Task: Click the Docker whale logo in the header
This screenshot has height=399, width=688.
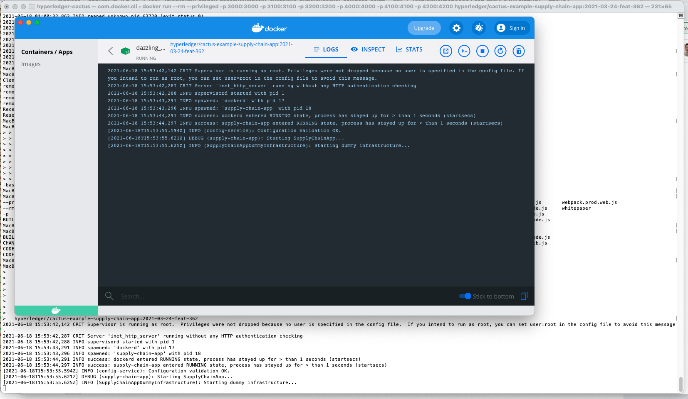Action: click(x=269, y=28)
